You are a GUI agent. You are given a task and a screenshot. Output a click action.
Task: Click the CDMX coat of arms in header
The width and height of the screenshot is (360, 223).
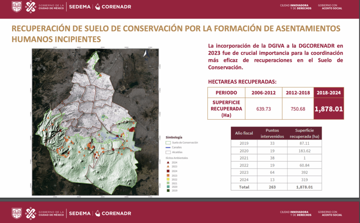(x=17, y=6)
